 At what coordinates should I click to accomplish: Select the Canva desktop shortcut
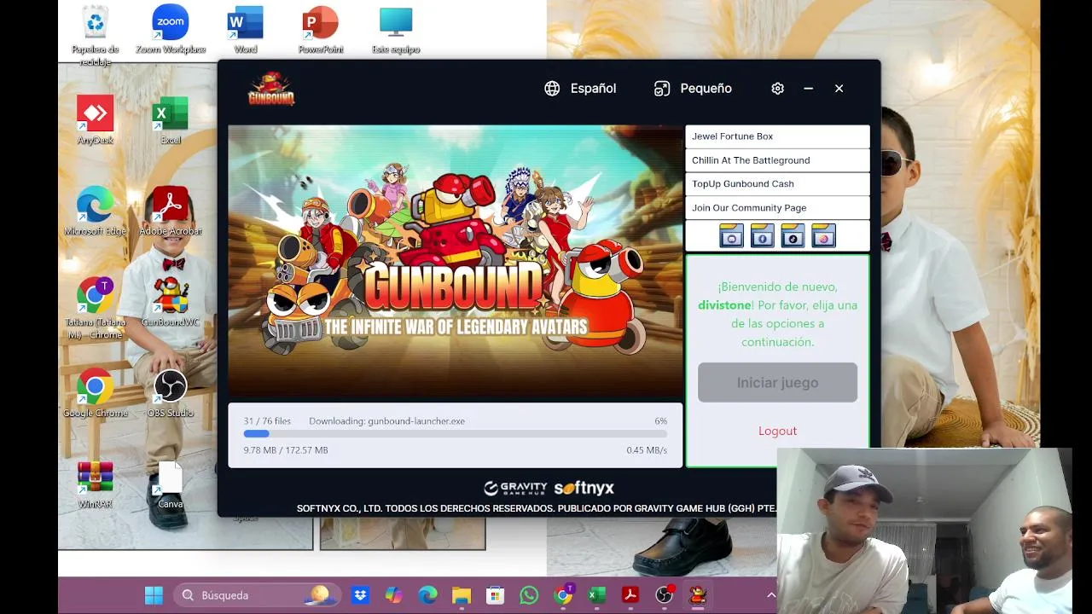click(x=171, y=484)
